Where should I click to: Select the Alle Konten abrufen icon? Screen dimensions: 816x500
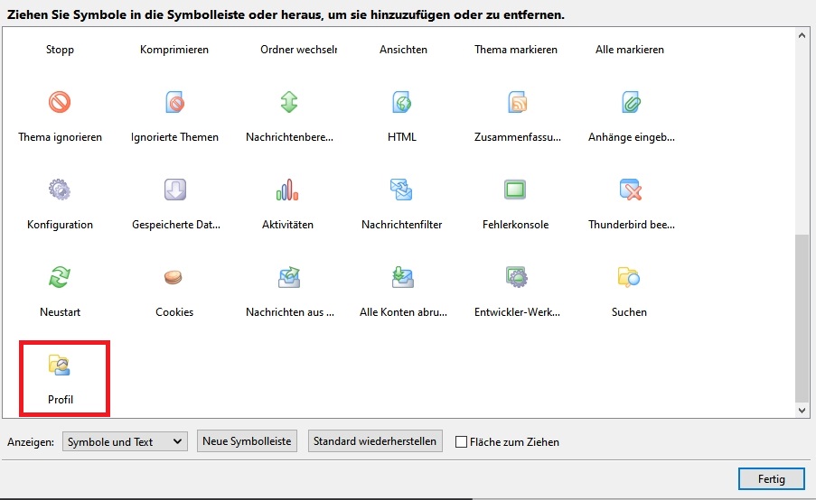[x=401, y=277]
